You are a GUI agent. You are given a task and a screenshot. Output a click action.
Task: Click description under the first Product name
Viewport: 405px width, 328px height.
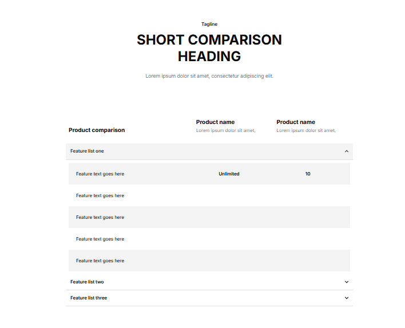pyautogui.click(x=225, y=131)
